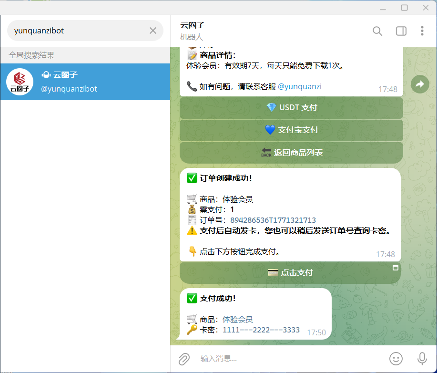This screenshot has width=437, height=373.
Task: Open the three-dot chat options menu
Action: 422,31
